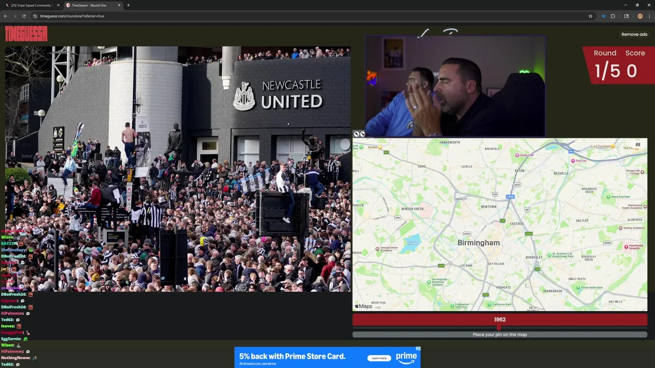Reload the TimeGuessr page

point(24,16)
